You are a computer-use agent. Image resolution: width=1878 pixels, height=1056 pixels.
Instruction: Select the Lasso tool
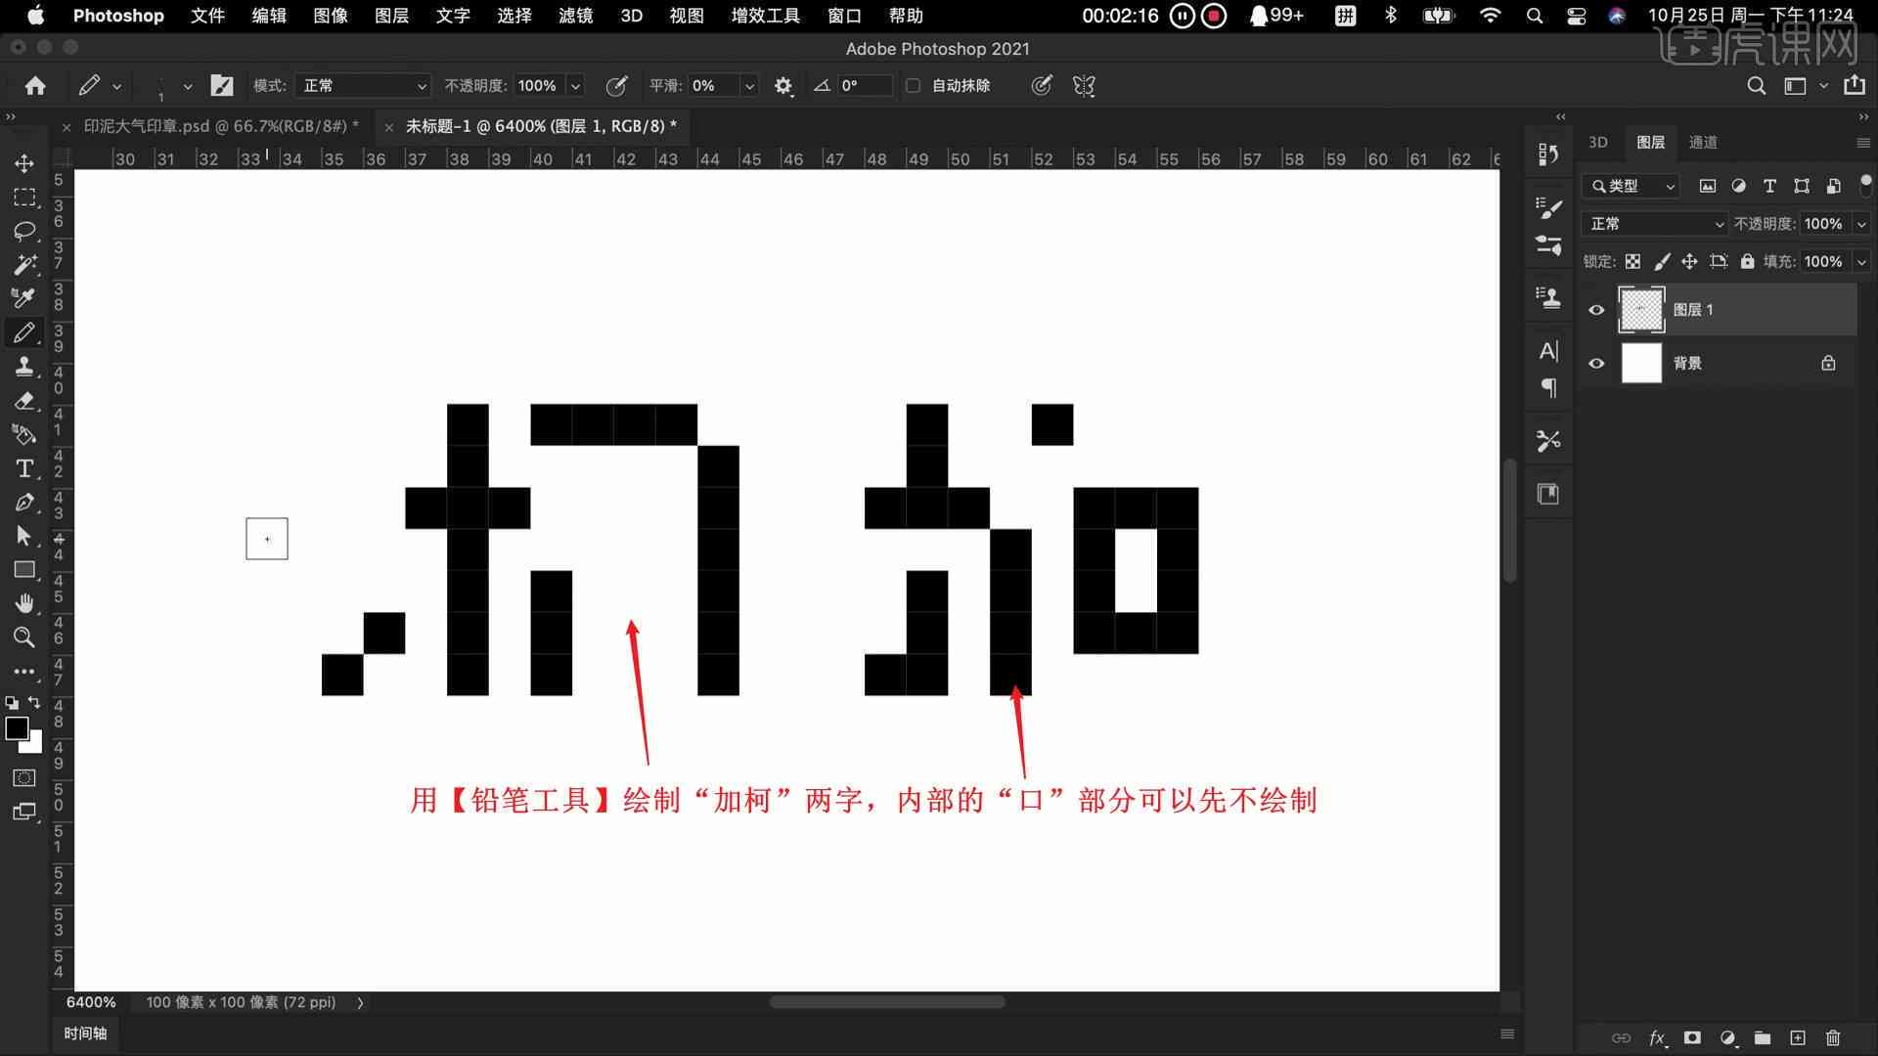[24, 231]
